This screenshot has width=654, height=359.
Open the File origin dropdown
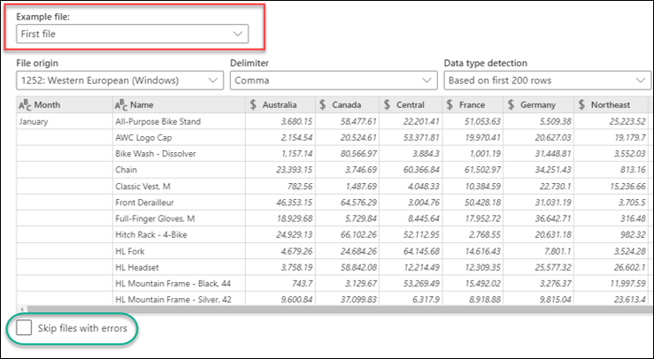[x=119, y=80]
